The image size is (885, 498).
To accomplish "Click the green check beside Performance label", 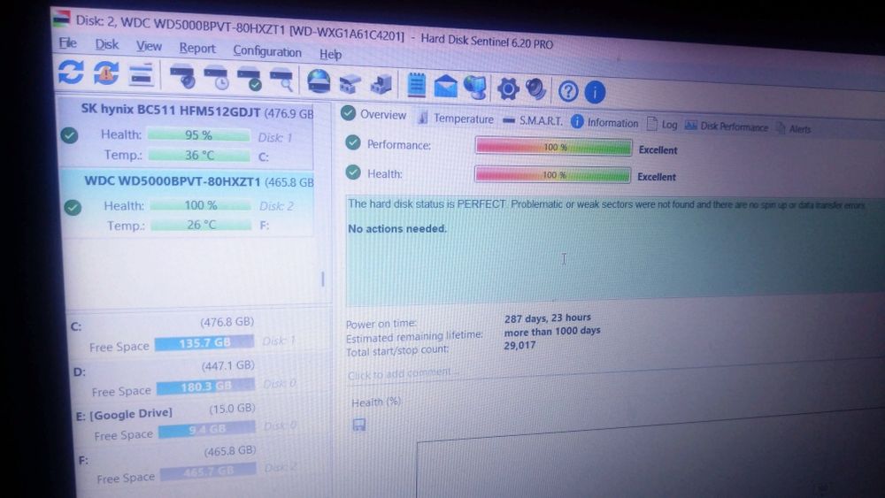I will pos(353,142).
